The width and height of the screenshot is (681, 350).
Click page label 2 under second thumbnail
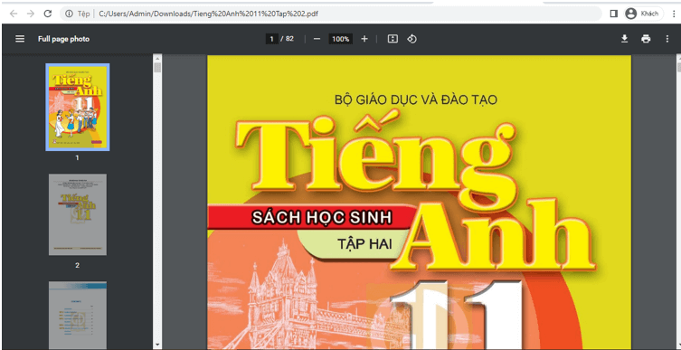pos(77,265)
